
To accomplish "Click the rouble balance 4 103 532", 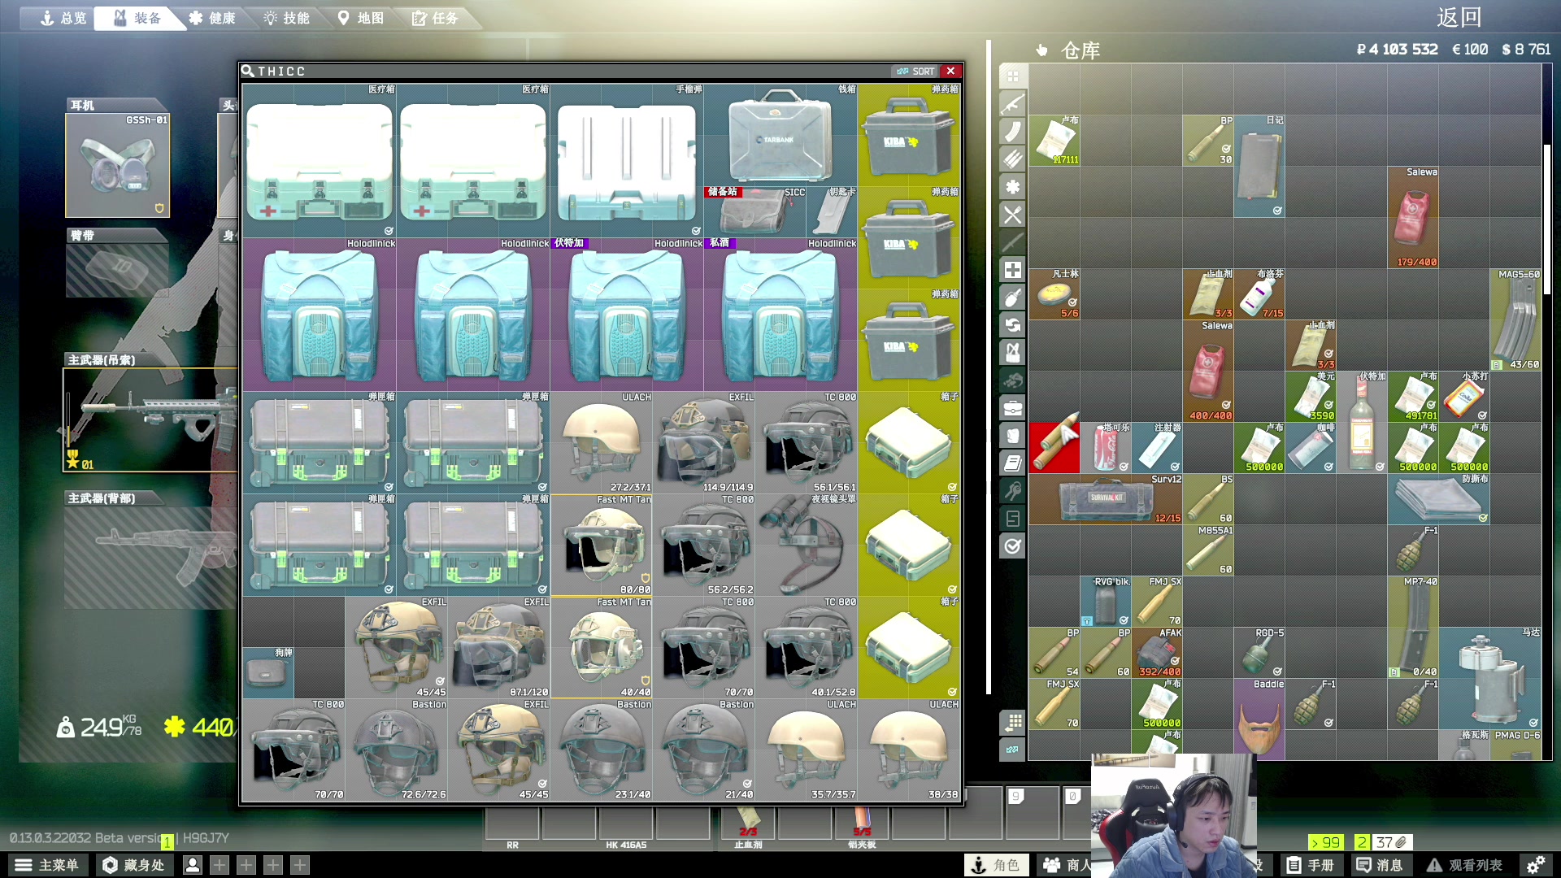I will [1398, 50].
